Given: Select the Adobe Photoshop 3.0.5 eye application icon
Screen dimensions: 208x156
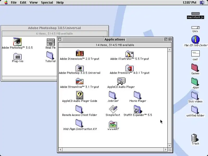Looking at the screenshot, I should coord(17,42).
